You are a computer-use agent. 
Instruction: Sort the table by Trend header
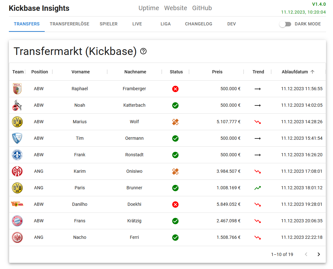tap(258, 72)
